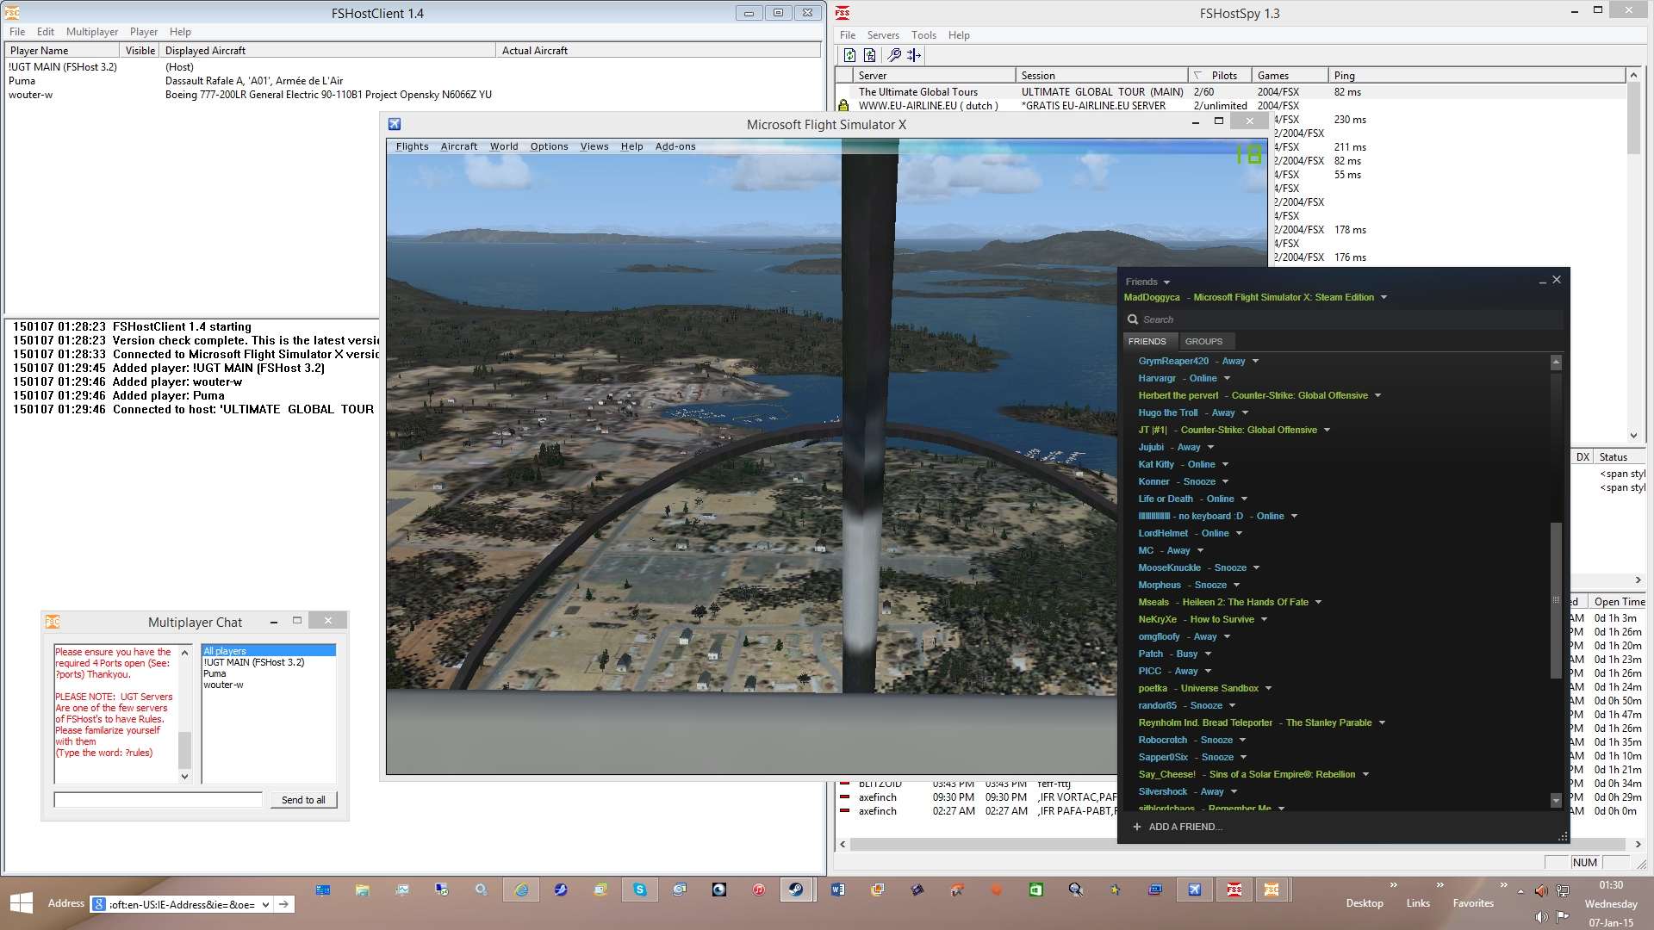Viewport: 1654px width, 930px height.
Task: Click the refresh server list icon in FSHostSpy
Action: [849, 55]
